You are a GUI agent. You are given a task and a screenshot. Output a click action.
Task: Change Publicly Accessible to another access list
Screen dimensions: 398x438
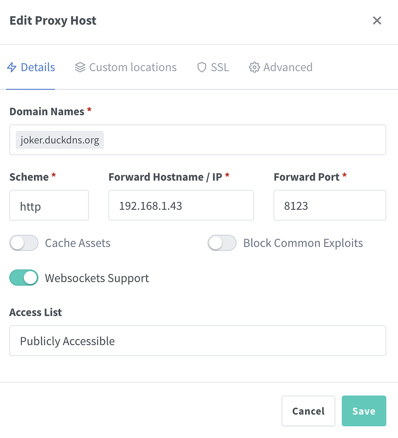[198, 341]
